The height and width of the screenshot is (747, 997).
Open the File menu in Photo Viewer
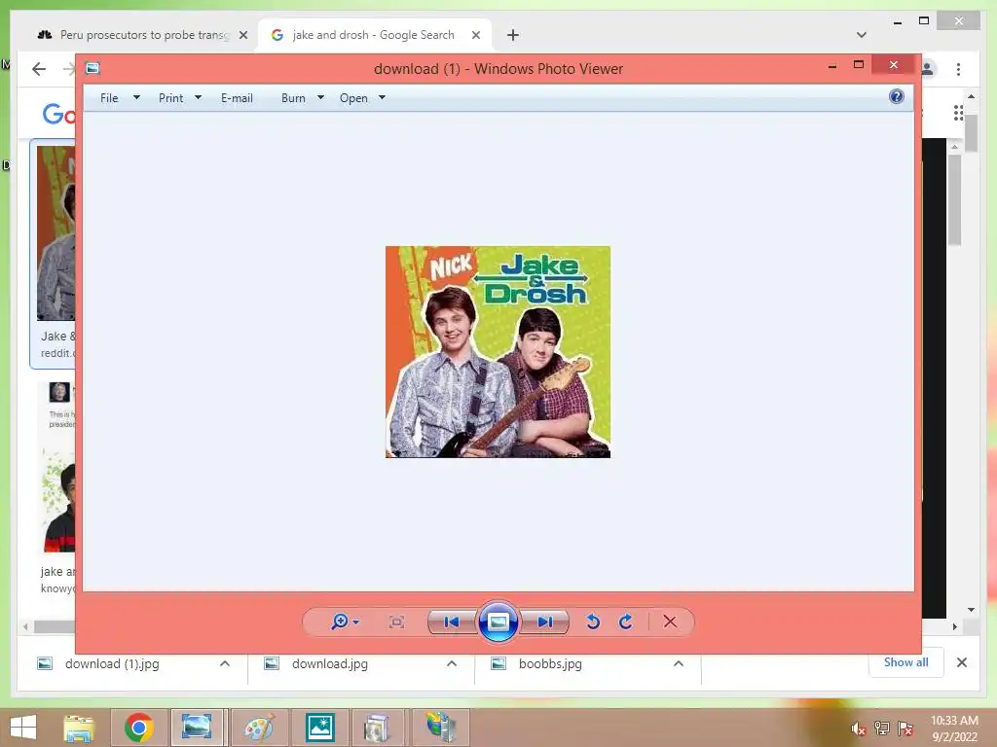click(109, 98)
